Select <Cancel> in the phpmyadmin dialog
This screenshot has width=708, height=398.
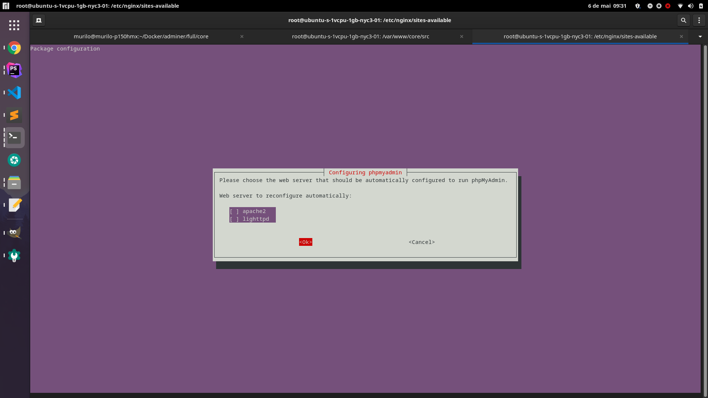421,242
